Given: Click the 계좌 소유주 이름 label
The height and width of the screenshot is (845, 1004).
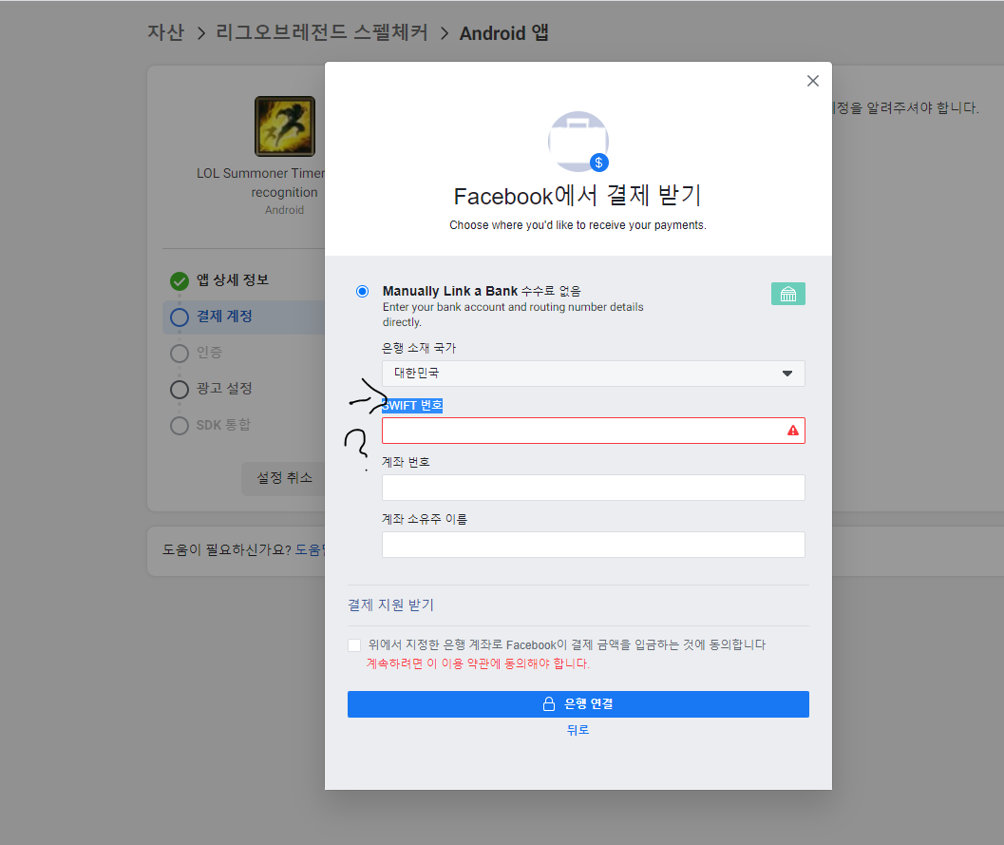Looking at the screenshot, I should pyautogui.click(x=425, y=519).
